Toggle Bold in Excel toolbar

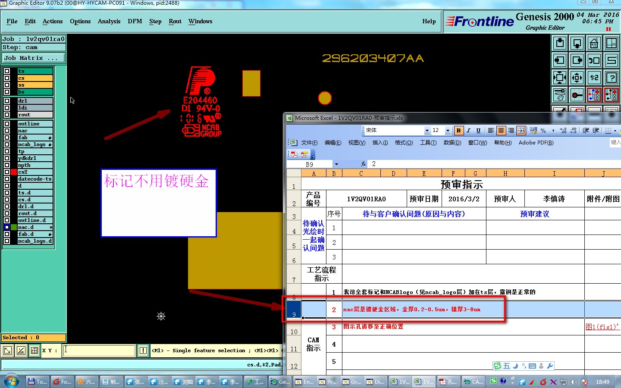[x=458, y=130]
